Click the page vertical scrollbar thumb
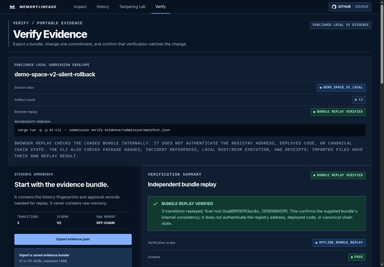384x267 pixels. point(382,44)
